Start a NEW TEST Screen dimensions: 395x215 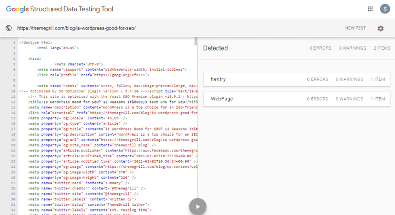click(355, 28)
